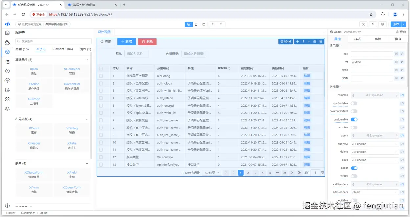Open the 50条/页 page size dropdown

(x=212, y=173)
